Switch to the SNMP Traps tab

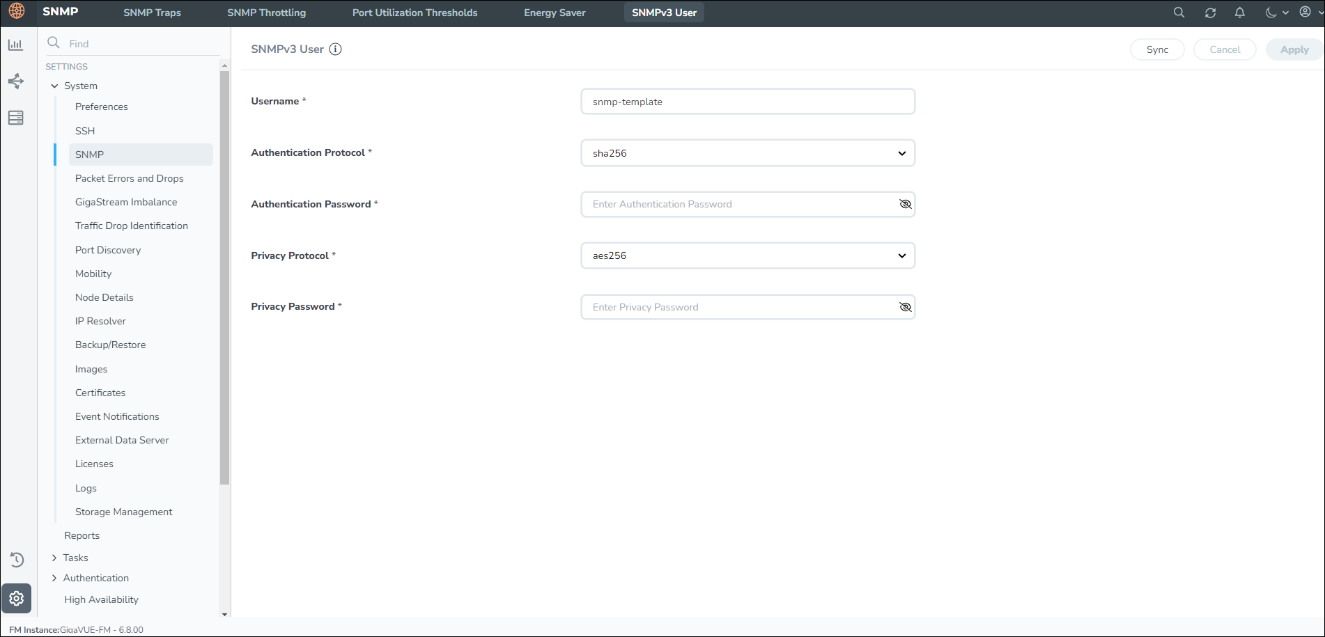pyautogui.click(x=152, y=13)
